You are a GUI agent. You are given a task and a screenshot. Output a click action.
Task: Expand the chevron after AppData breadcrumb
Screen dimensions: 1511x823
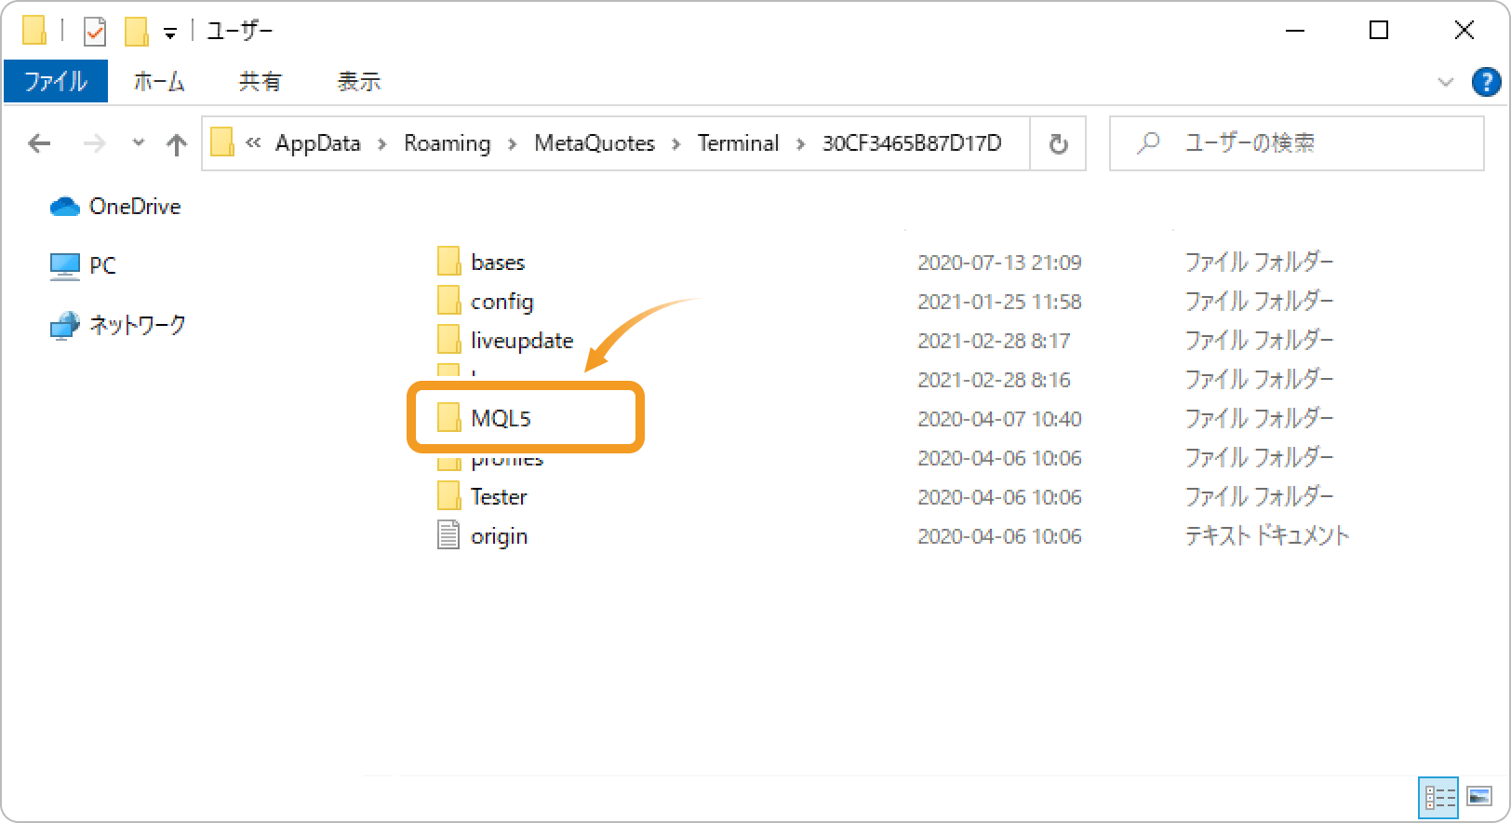click(382, 144)
